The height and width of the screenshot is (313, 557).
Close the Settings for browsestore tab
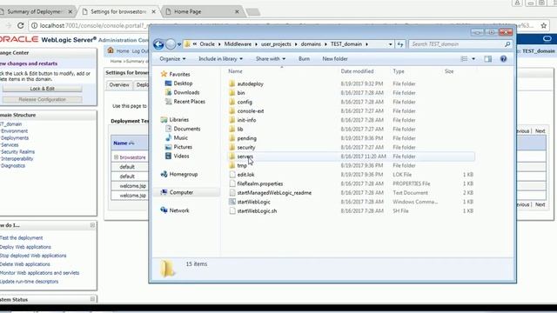(154, 11)
